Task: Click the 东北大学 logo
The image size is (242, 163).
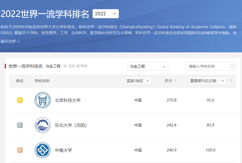Action: click(43, 125)
